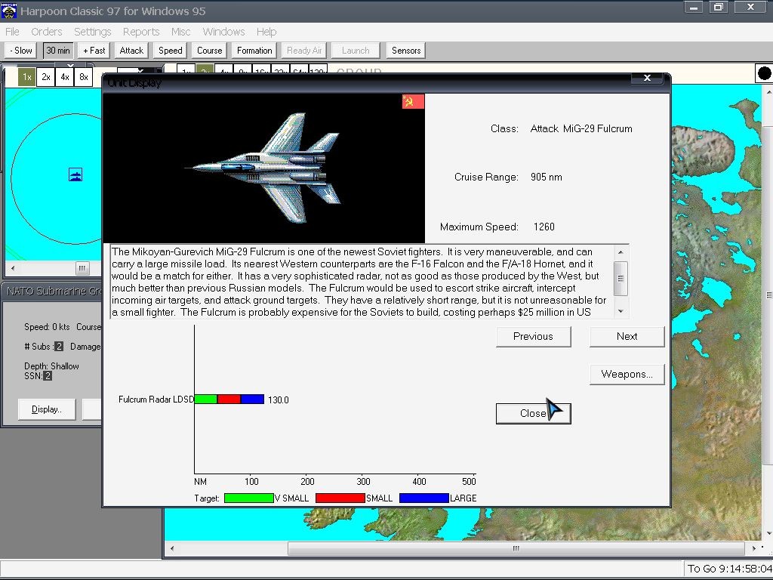The image size is (773, 580).
Task: Click the Harpoon application title bar icon
Action: pyautogui.click(x=9, y=11)
